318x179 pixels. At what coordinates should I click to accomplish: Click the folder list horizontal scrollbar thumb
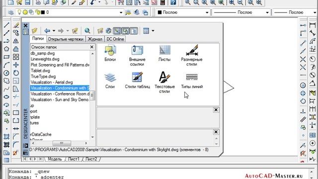[62, 143]
